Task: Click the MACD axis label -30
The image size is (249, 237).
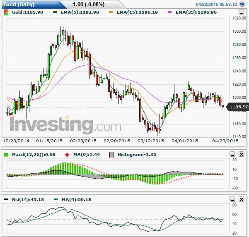Action: [235, 188]
